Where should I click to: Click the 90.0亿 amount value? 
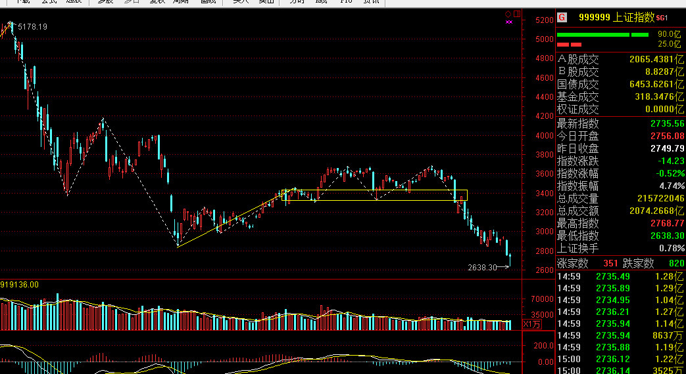click(x=669, y=34)
